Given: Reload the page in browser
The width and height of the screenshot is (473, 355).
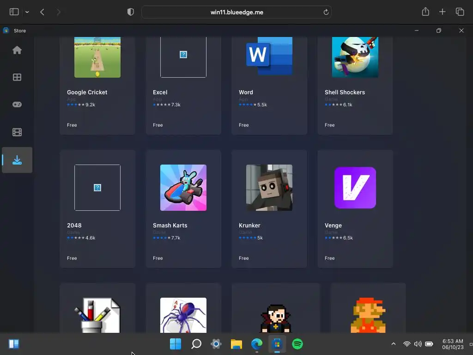Looking at the screenshot, I should point(326,12).
